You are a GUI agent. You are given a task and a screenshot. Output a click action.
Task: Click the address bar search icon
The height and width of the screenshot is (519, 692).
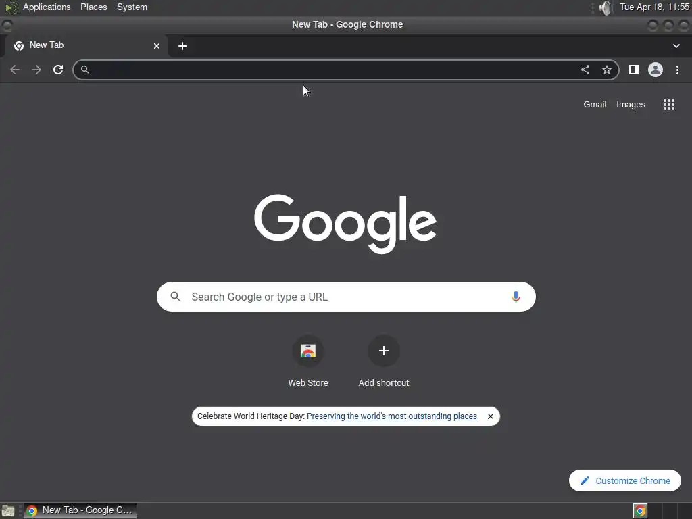pos(84,70)
